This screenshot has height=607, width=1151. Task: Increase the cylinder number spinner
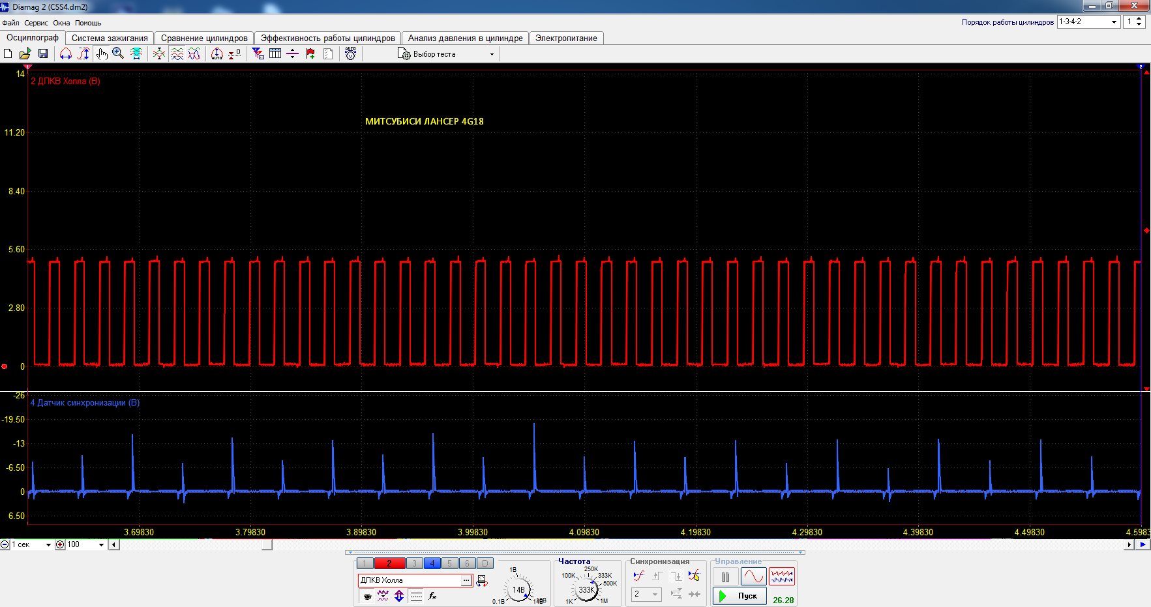(1139, 19)
